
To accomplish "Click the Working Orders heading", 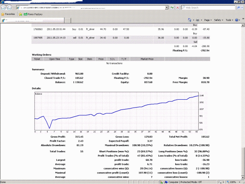I will click(x=42, y=55).
